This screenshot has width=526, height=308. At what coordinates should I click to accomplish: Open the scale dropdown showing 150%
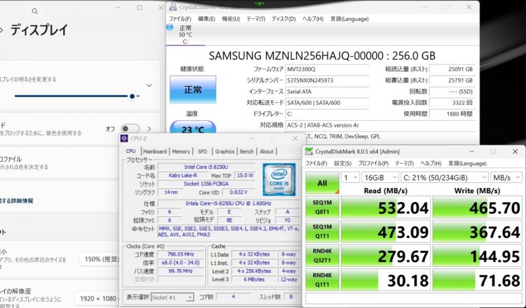click(100, 259)
